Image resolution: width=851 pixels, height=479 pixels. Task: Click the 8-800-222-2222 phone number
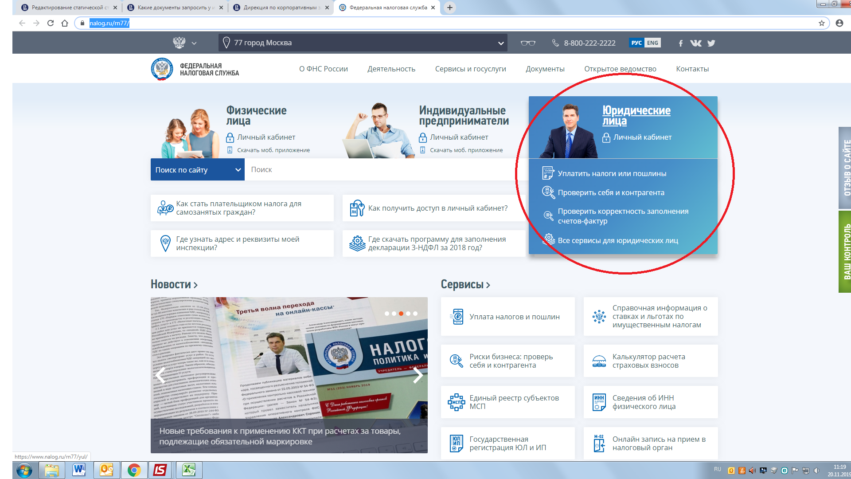point(589,43)
